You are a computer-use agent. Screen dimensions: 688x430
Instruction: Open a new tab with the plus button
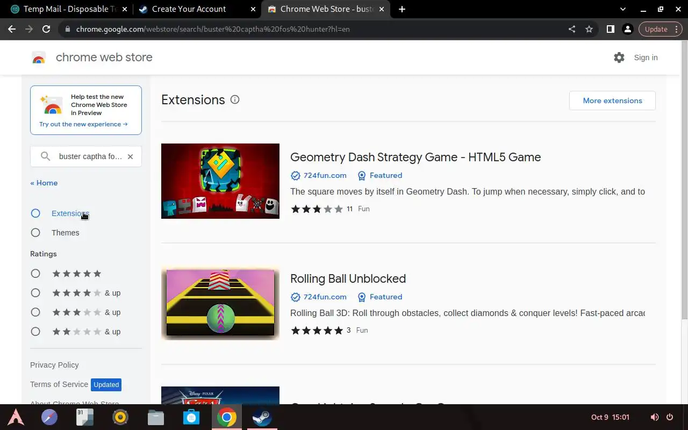(x=402, y=9)
